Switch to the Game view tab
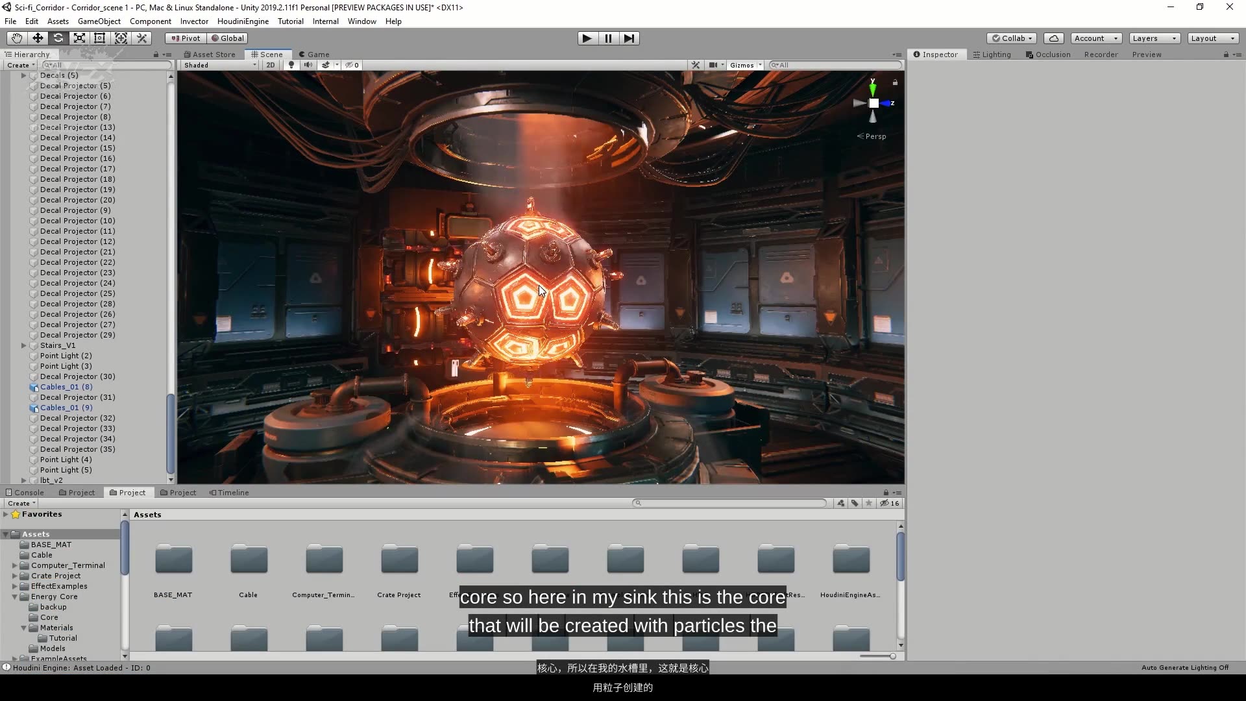Viewport: 1246px width, 701px height. (317, 54)
